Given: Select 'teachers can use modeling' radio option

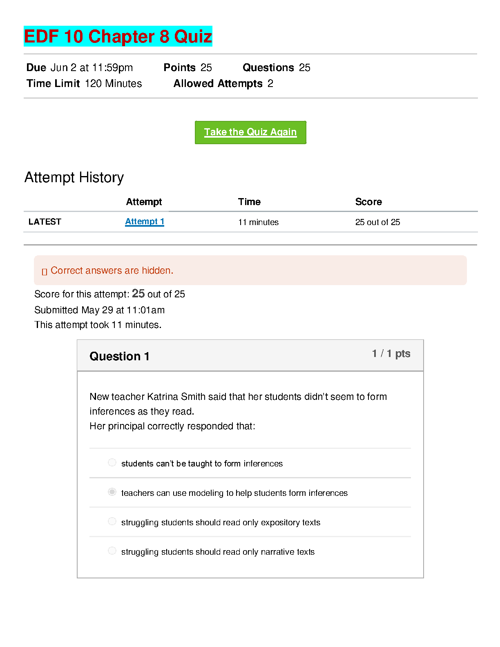Looking at the screenshot, I should [x=112, y=492].
